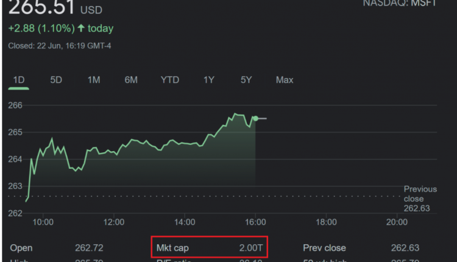
Task: Open the 6M time range
Action: tap(131, 80)
